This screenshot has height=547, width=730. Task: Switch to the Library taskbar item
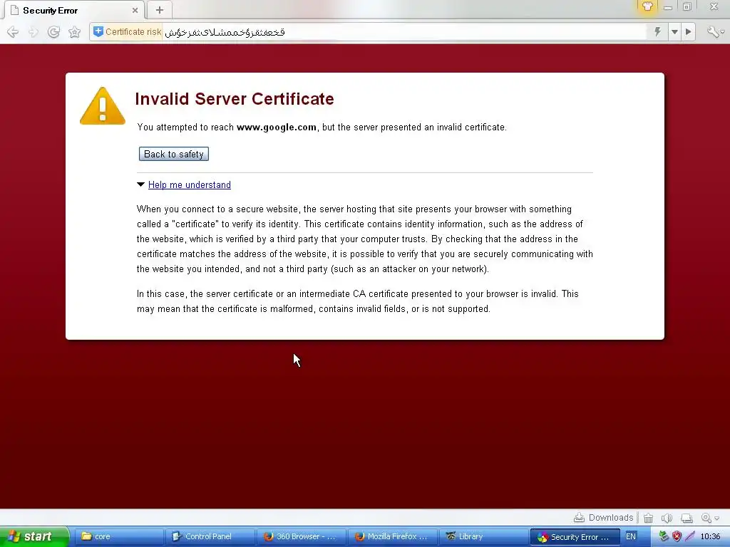[483, 536]
